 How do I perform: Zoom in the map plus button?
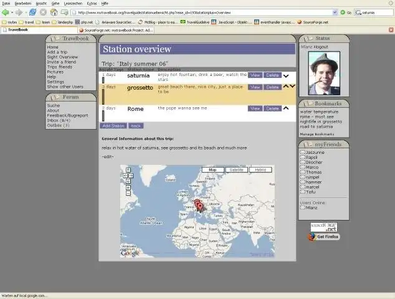point(128,187)
